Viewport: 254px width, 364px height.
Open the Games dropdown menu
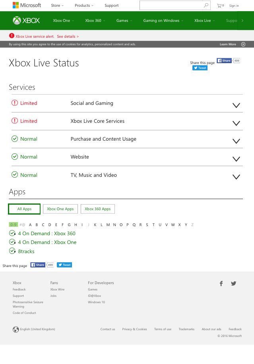[124, 20]
